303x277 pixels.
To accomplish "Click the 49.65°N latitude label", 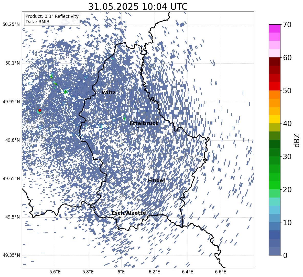I will coord(11,178).
